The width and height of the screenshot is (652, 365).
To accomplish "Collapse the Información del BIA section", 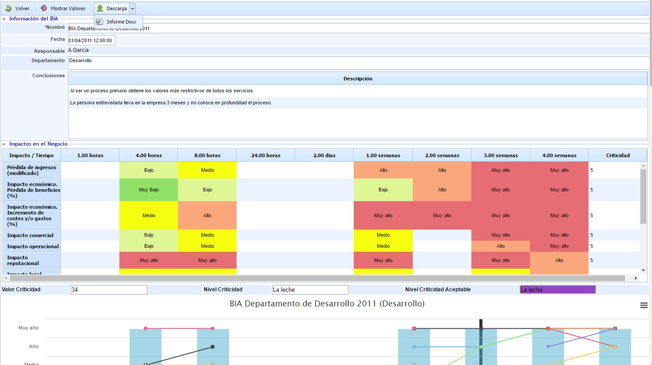I will pyautogui.click(x=4, y=19).
